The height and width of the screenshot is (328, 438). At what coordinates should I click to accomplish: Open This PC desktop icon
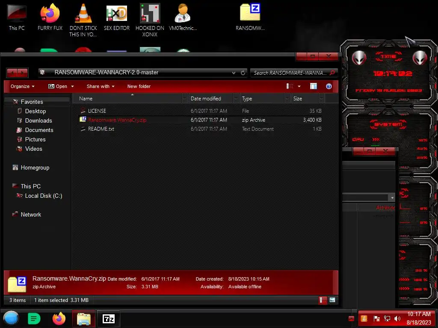[17, 17]
